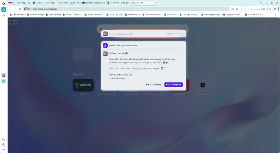Launch the Aria AI sidebar icon

[x=3, y=75]
